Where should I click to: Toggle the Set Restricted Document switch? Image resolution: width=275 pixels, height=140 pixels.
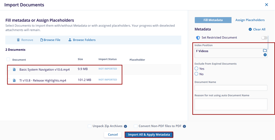click(264, 38)
